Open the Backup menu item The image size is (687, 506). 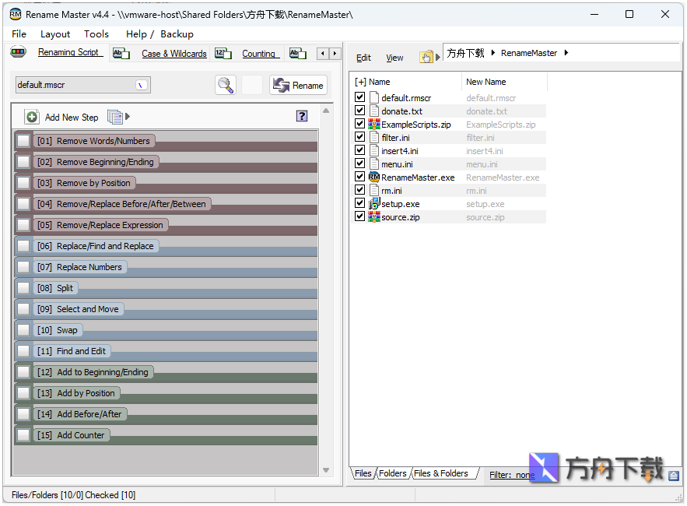pyautogui.click(x=177, y=34)
